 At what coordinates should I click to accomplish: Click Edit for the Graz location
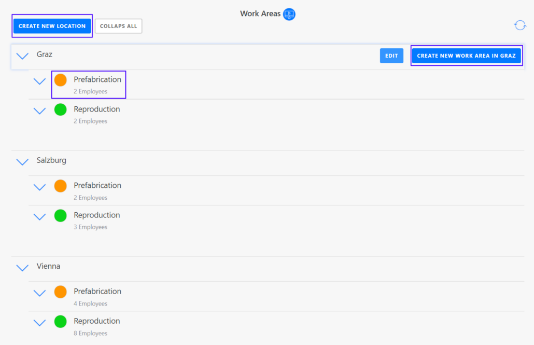[391, 56]
